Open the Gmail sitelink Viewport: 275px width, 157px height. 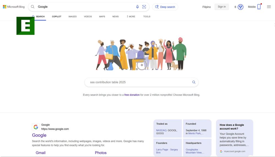pos(40,153)
